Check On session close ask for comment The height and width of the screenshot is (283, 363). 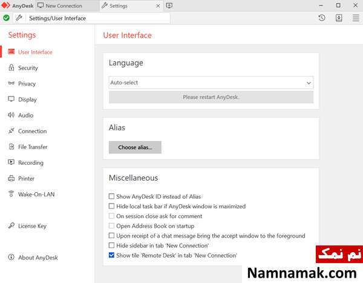pos(111,216)
